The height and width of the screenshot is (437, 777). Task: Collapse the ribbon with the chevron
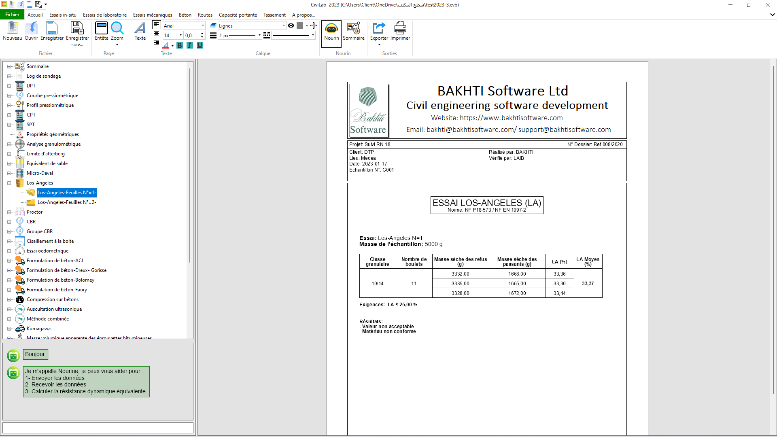point(772,15)
